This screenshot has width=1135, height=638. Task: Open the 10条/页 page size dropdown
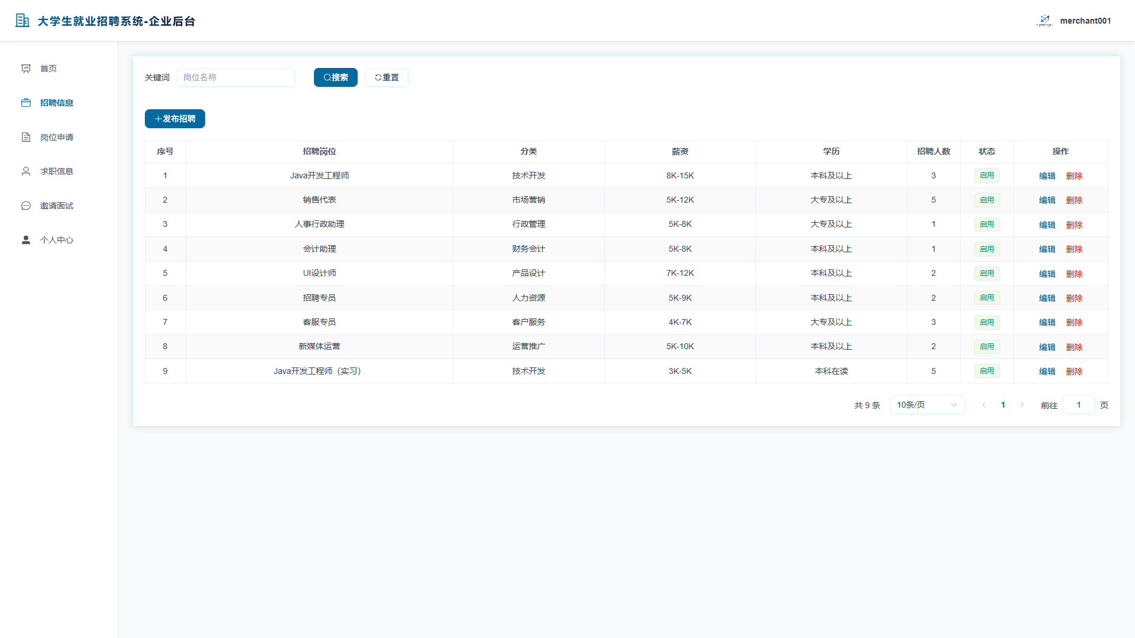tap(927, 405)
